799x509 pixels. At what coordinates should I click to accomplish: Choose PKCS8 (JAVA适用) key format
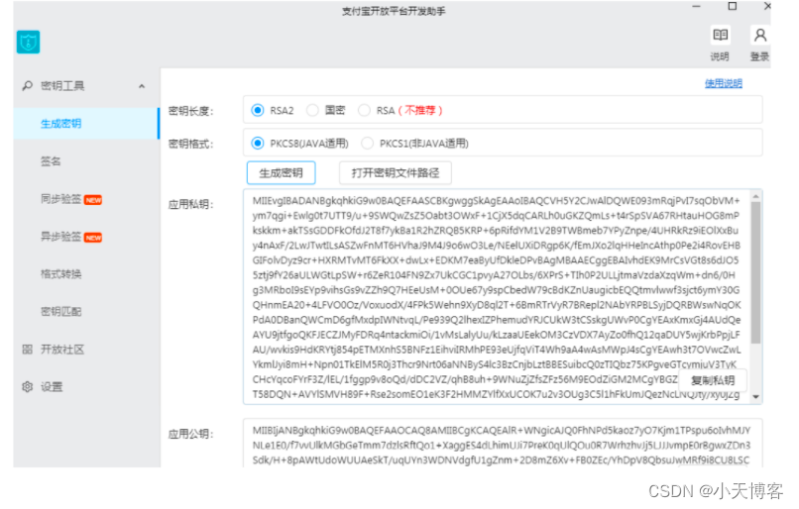click(258, 144)
